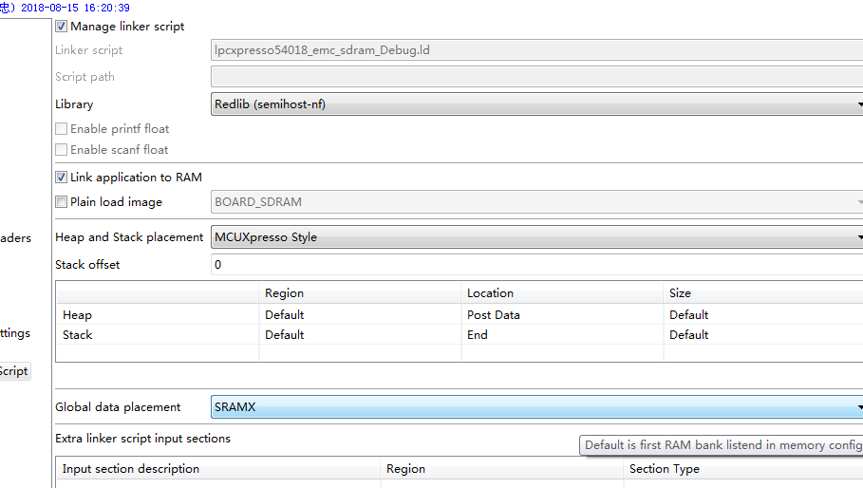Screen dimensions: 863x488
Task: Click Region header in extra sections table
Action: 502,469
